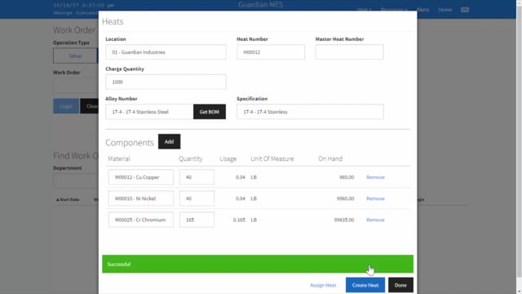Select the Setup operation type button
Viewport: 522px width, 294px height.
[x=75, y=56]
